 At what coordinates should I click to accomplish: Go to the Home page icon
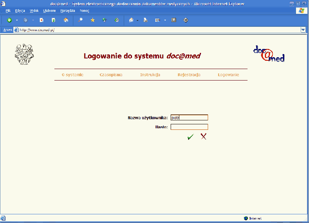[66, 20]
